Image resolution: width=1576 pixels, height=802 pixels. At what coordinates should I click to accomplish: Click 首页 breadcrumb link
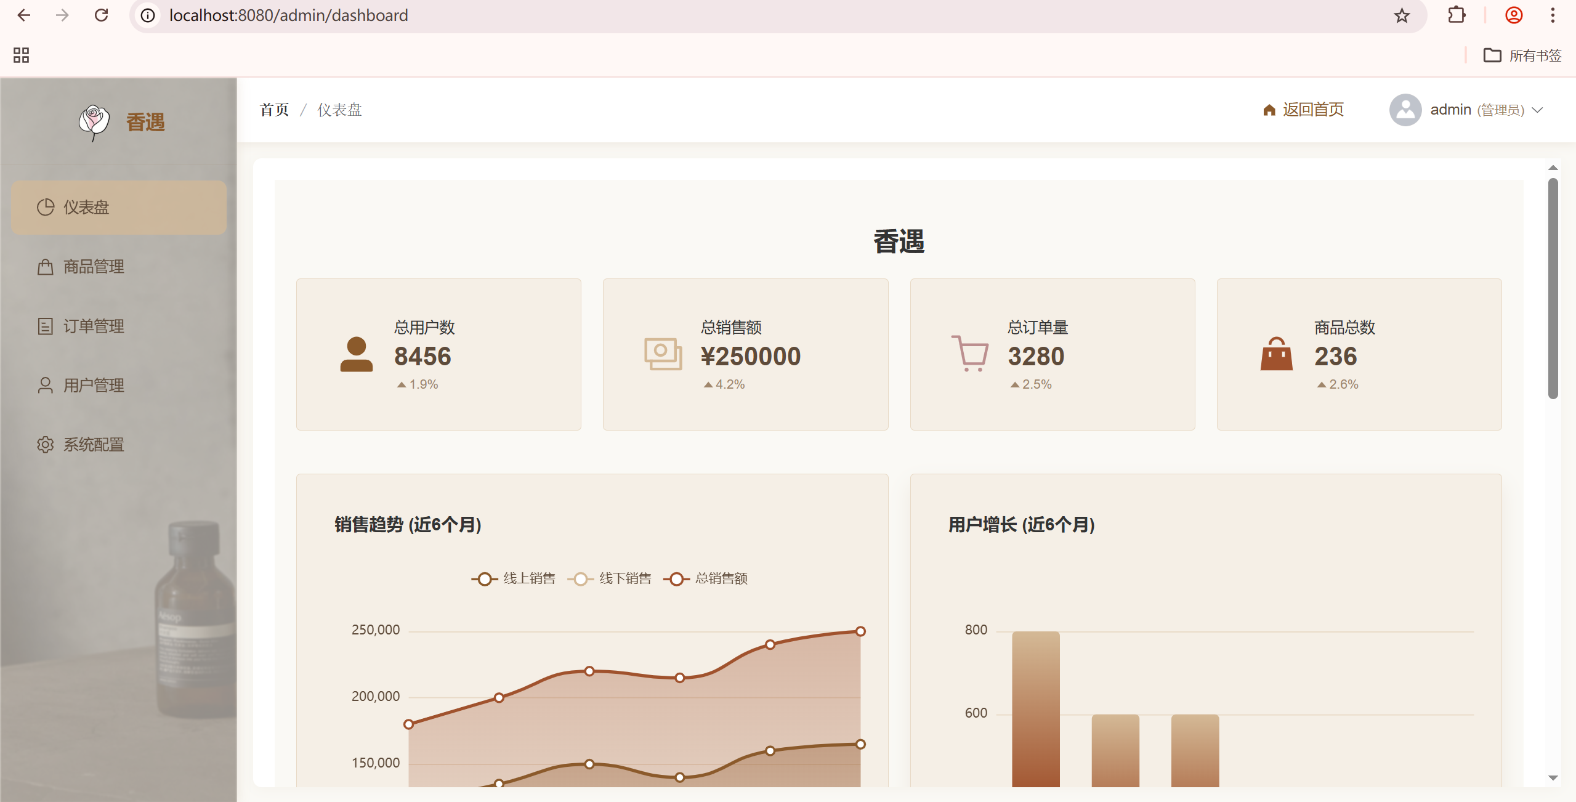274,110
